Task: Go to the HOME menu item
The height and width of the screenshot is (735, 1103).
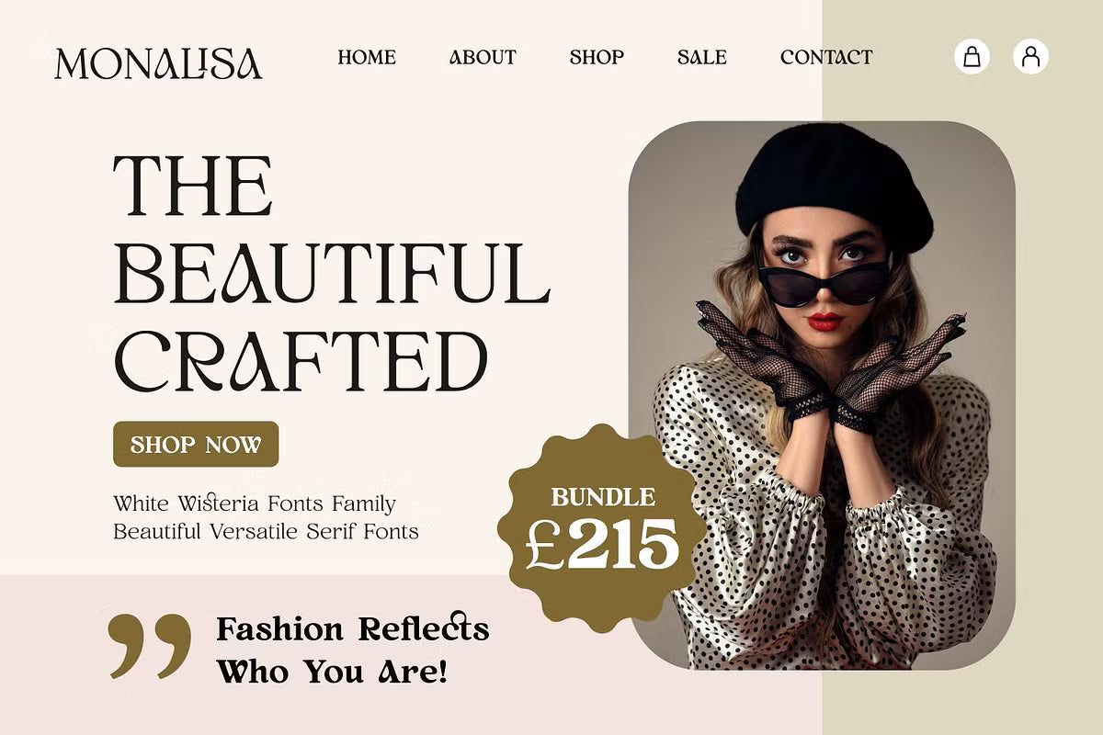Action: 367,57
